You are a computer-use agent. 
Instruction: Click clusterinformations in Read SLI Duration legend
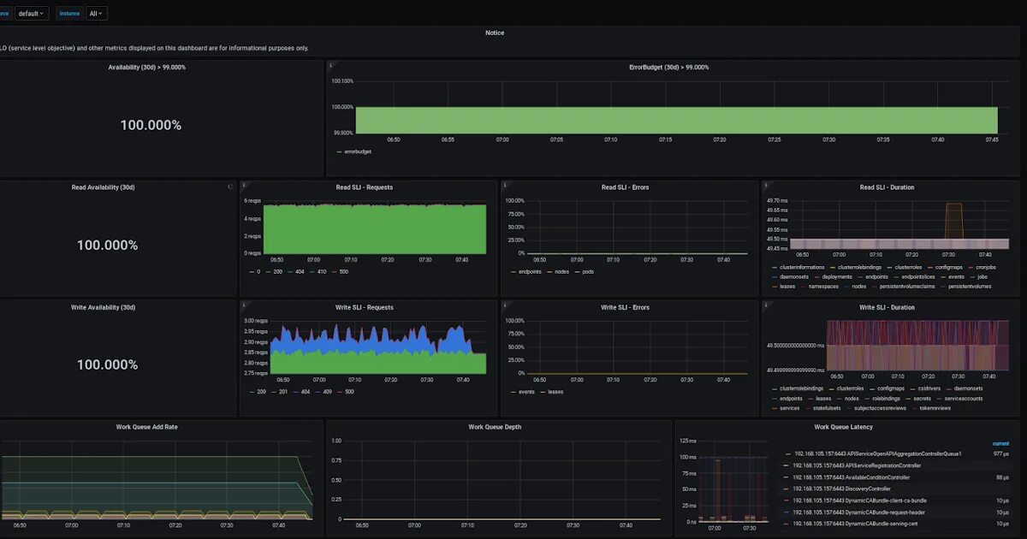[x=802, y=267]
